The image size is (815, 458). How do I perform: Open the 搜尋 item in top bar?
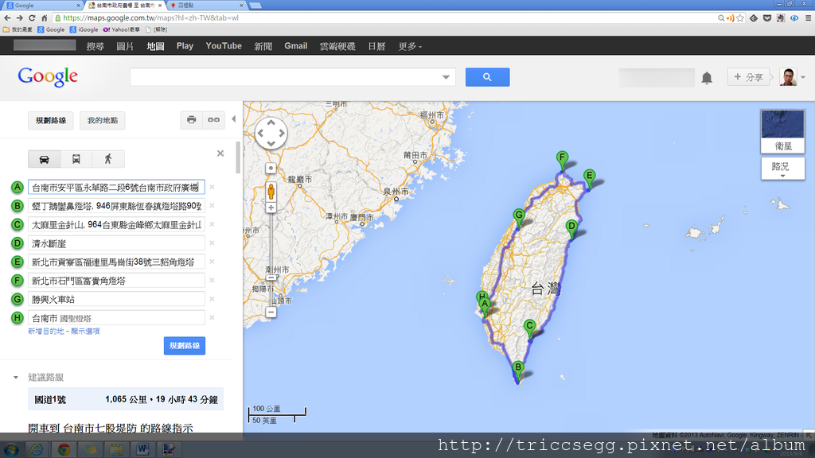tap(96, 46)
